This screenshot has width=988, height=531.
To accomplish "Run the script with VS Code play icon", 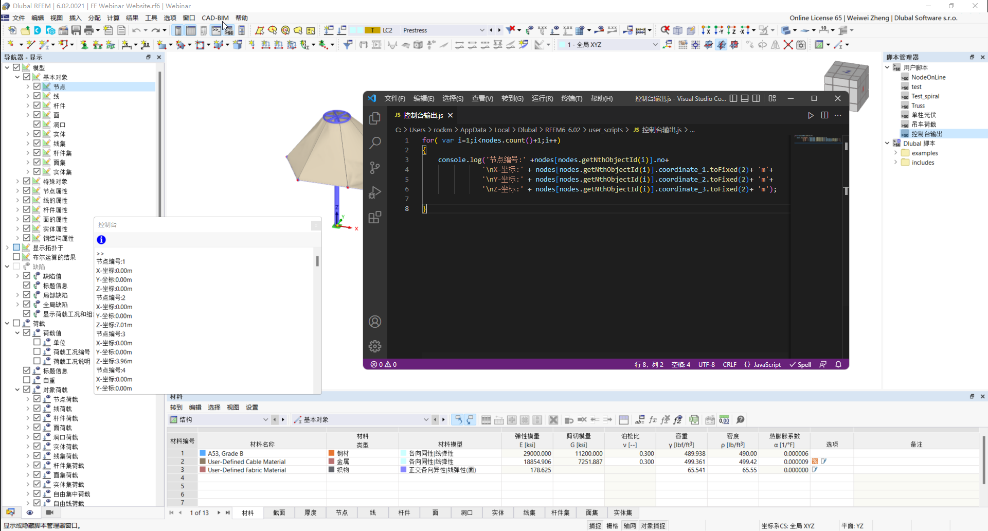I will pos(811,115).
